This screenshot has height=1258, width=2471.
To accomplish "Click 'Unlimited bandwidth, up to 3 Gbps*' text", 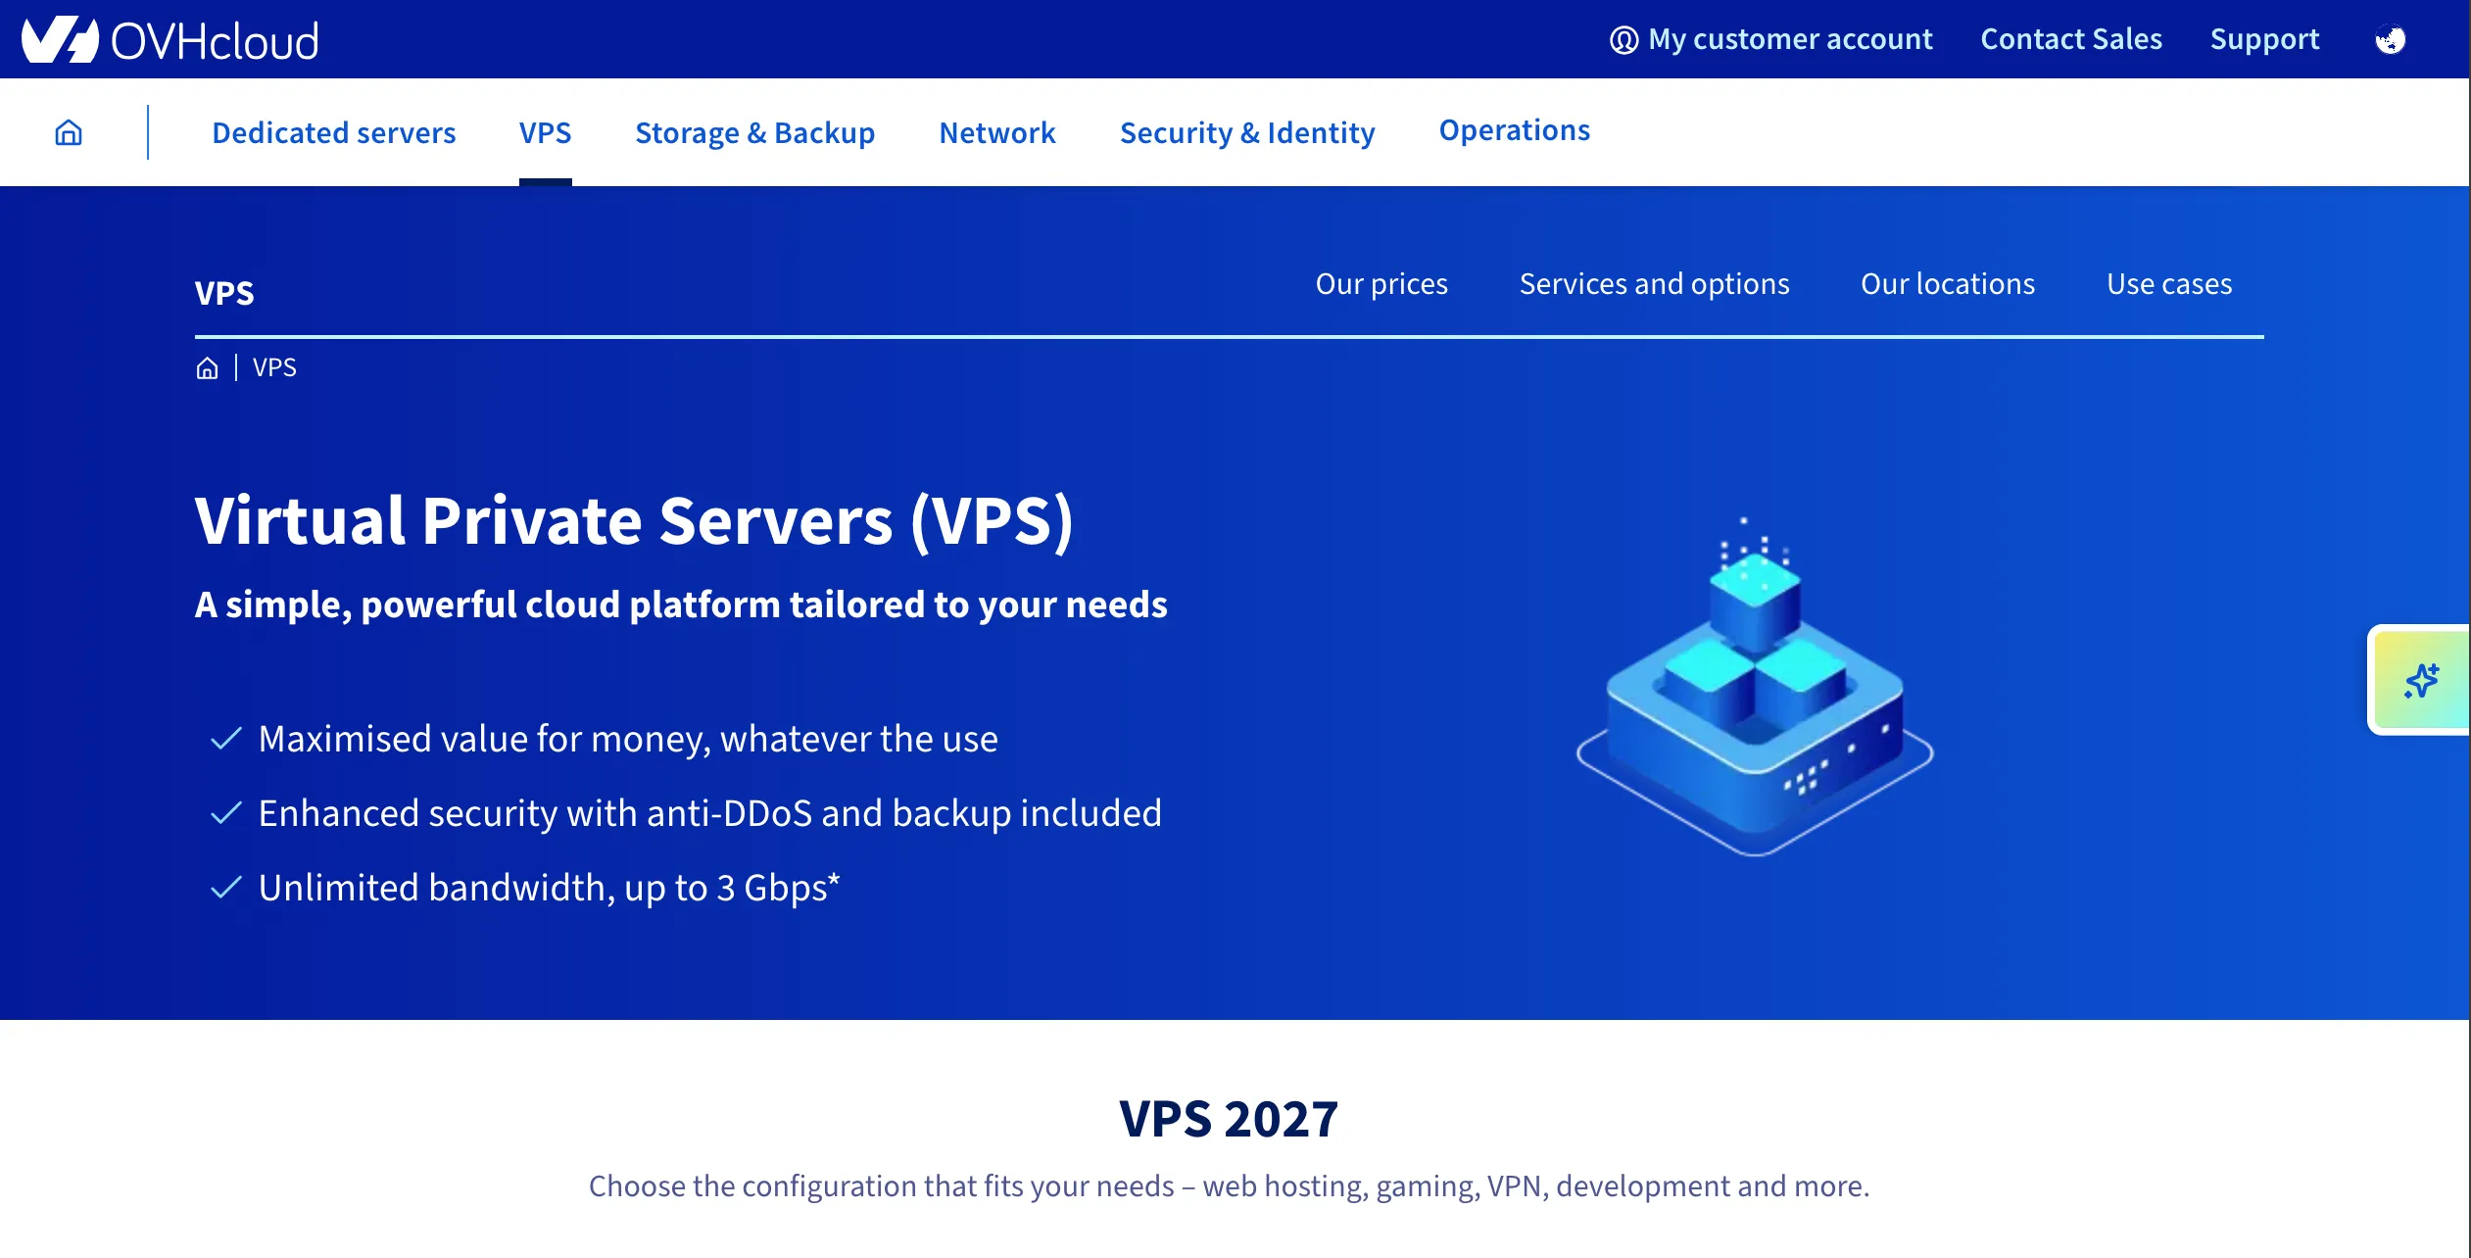I will point(549,888).
